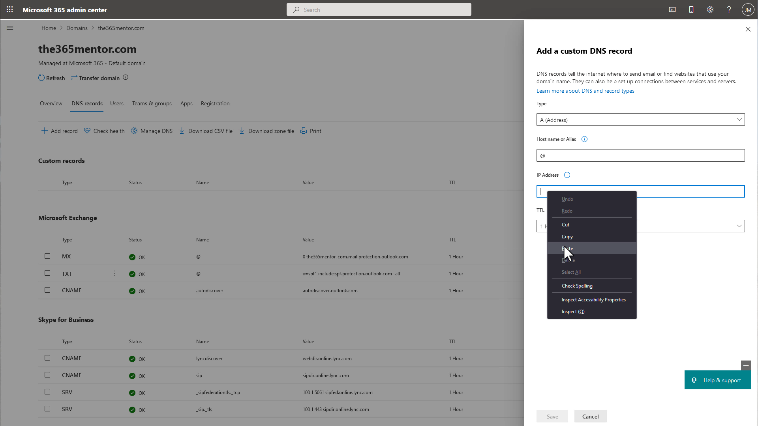Click the Download zone file icon
The height and width of the screenshot is (426, 758).
242,131
